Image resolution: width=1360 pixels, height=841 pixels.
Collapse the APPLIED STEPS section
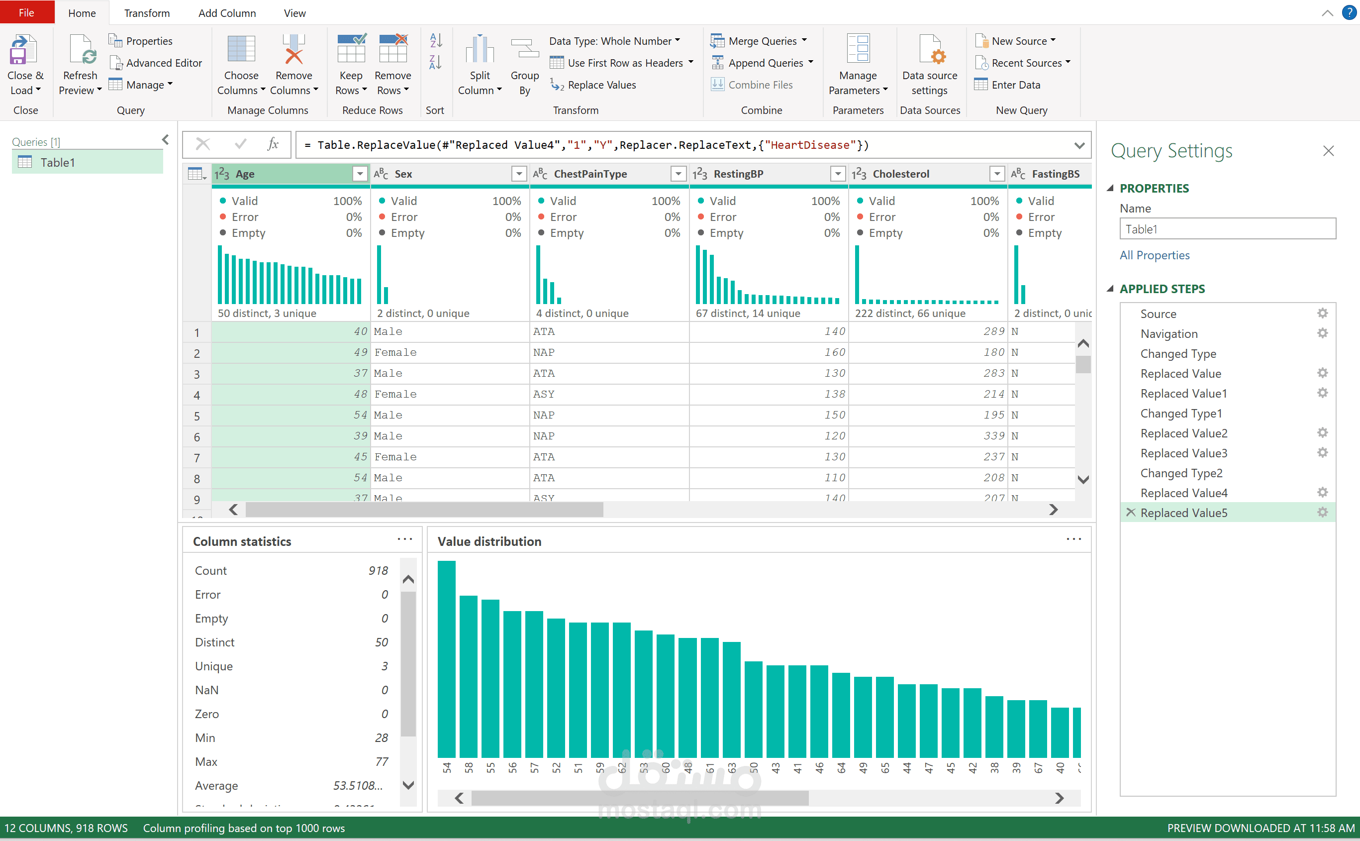tap(1110, 289)
